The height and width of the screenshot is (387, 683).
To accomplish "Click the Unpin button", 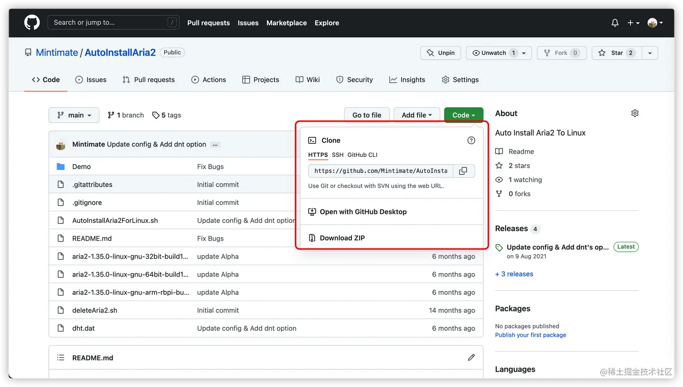I will point(441,53).
